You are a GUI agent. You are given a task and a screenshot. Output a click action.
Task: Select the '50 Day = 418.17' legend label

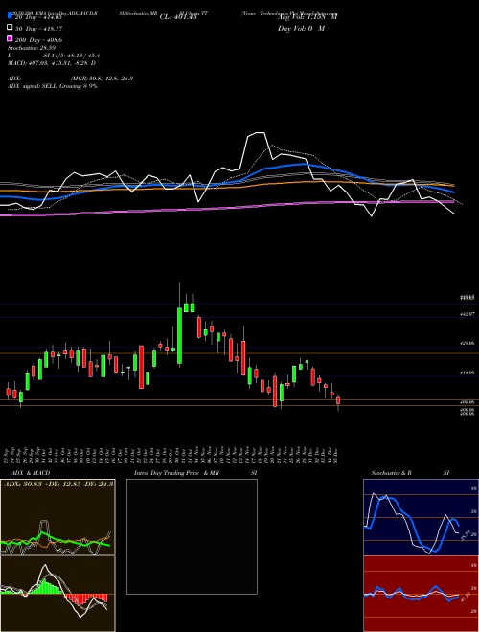(x=38, y=29)
